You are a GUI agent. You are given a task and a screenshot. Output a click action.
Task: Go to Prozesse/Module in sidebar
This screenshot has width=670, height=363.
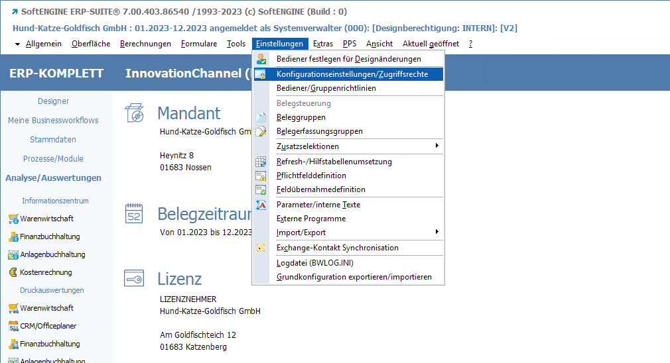coord(53,159)
